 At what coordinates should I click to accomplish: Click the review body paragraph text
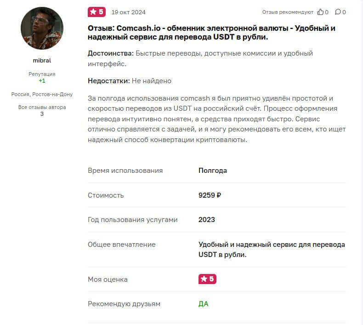tap(216, 120)
